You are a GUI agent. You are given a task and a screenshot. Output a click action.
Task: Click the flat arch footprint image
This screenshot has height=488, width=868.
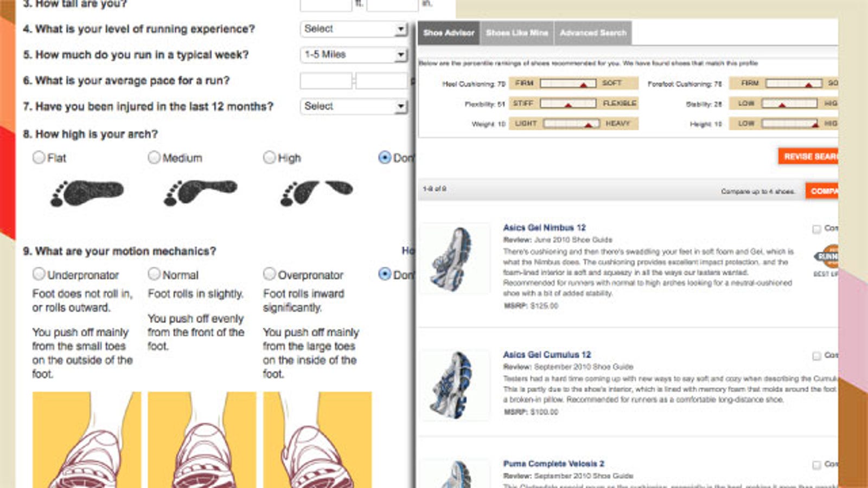point(87,193)
